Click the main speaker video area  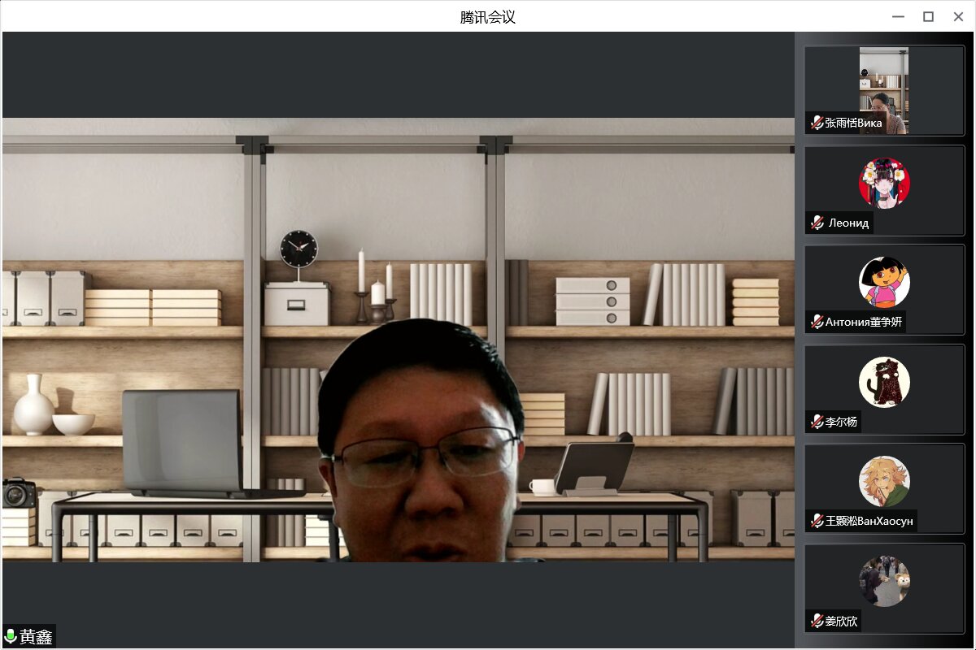click(x=399, y=341)
